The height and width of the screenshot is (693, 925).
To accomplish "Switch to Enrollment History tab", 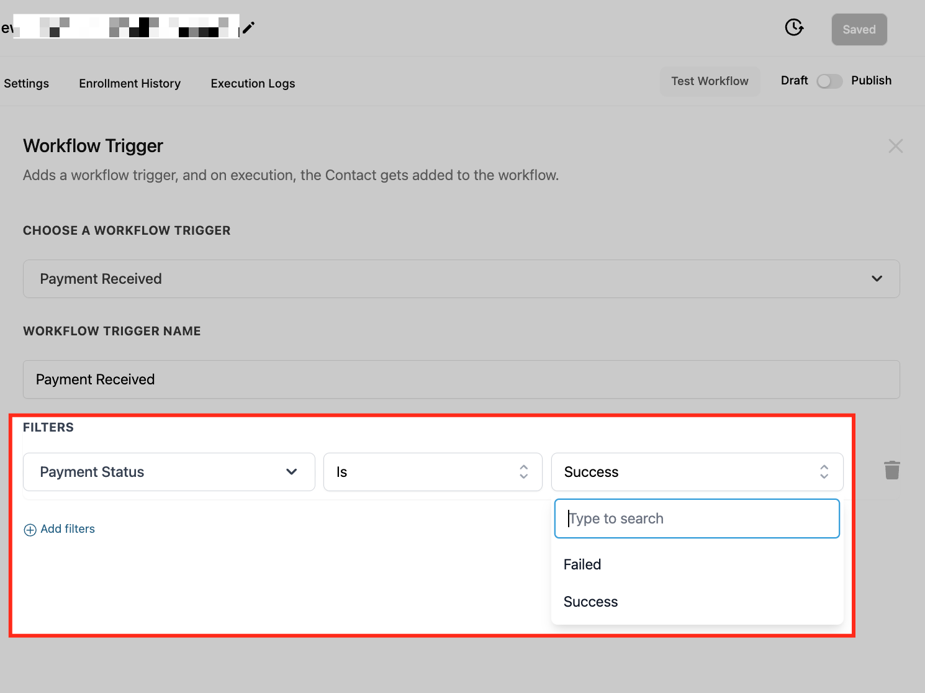I will [x=130, y=83].
